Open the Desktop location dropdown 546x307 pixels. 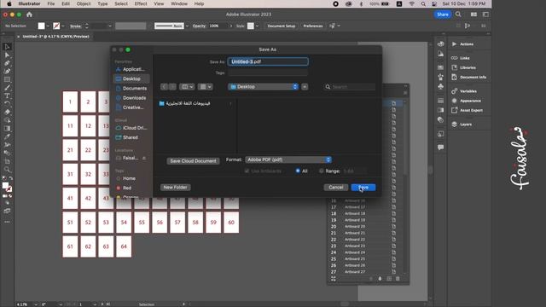[264, 87]
